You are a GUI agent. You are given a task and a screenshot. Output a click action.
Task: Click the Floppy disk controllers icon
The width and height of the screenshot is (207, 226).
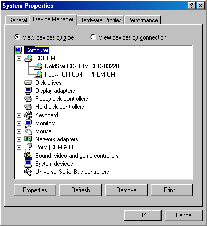[28, 99]
